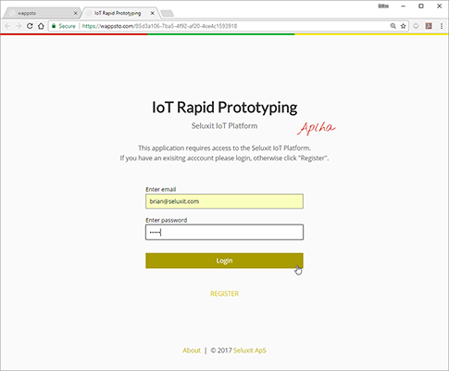Focus the Enter email field

(224, 201)
